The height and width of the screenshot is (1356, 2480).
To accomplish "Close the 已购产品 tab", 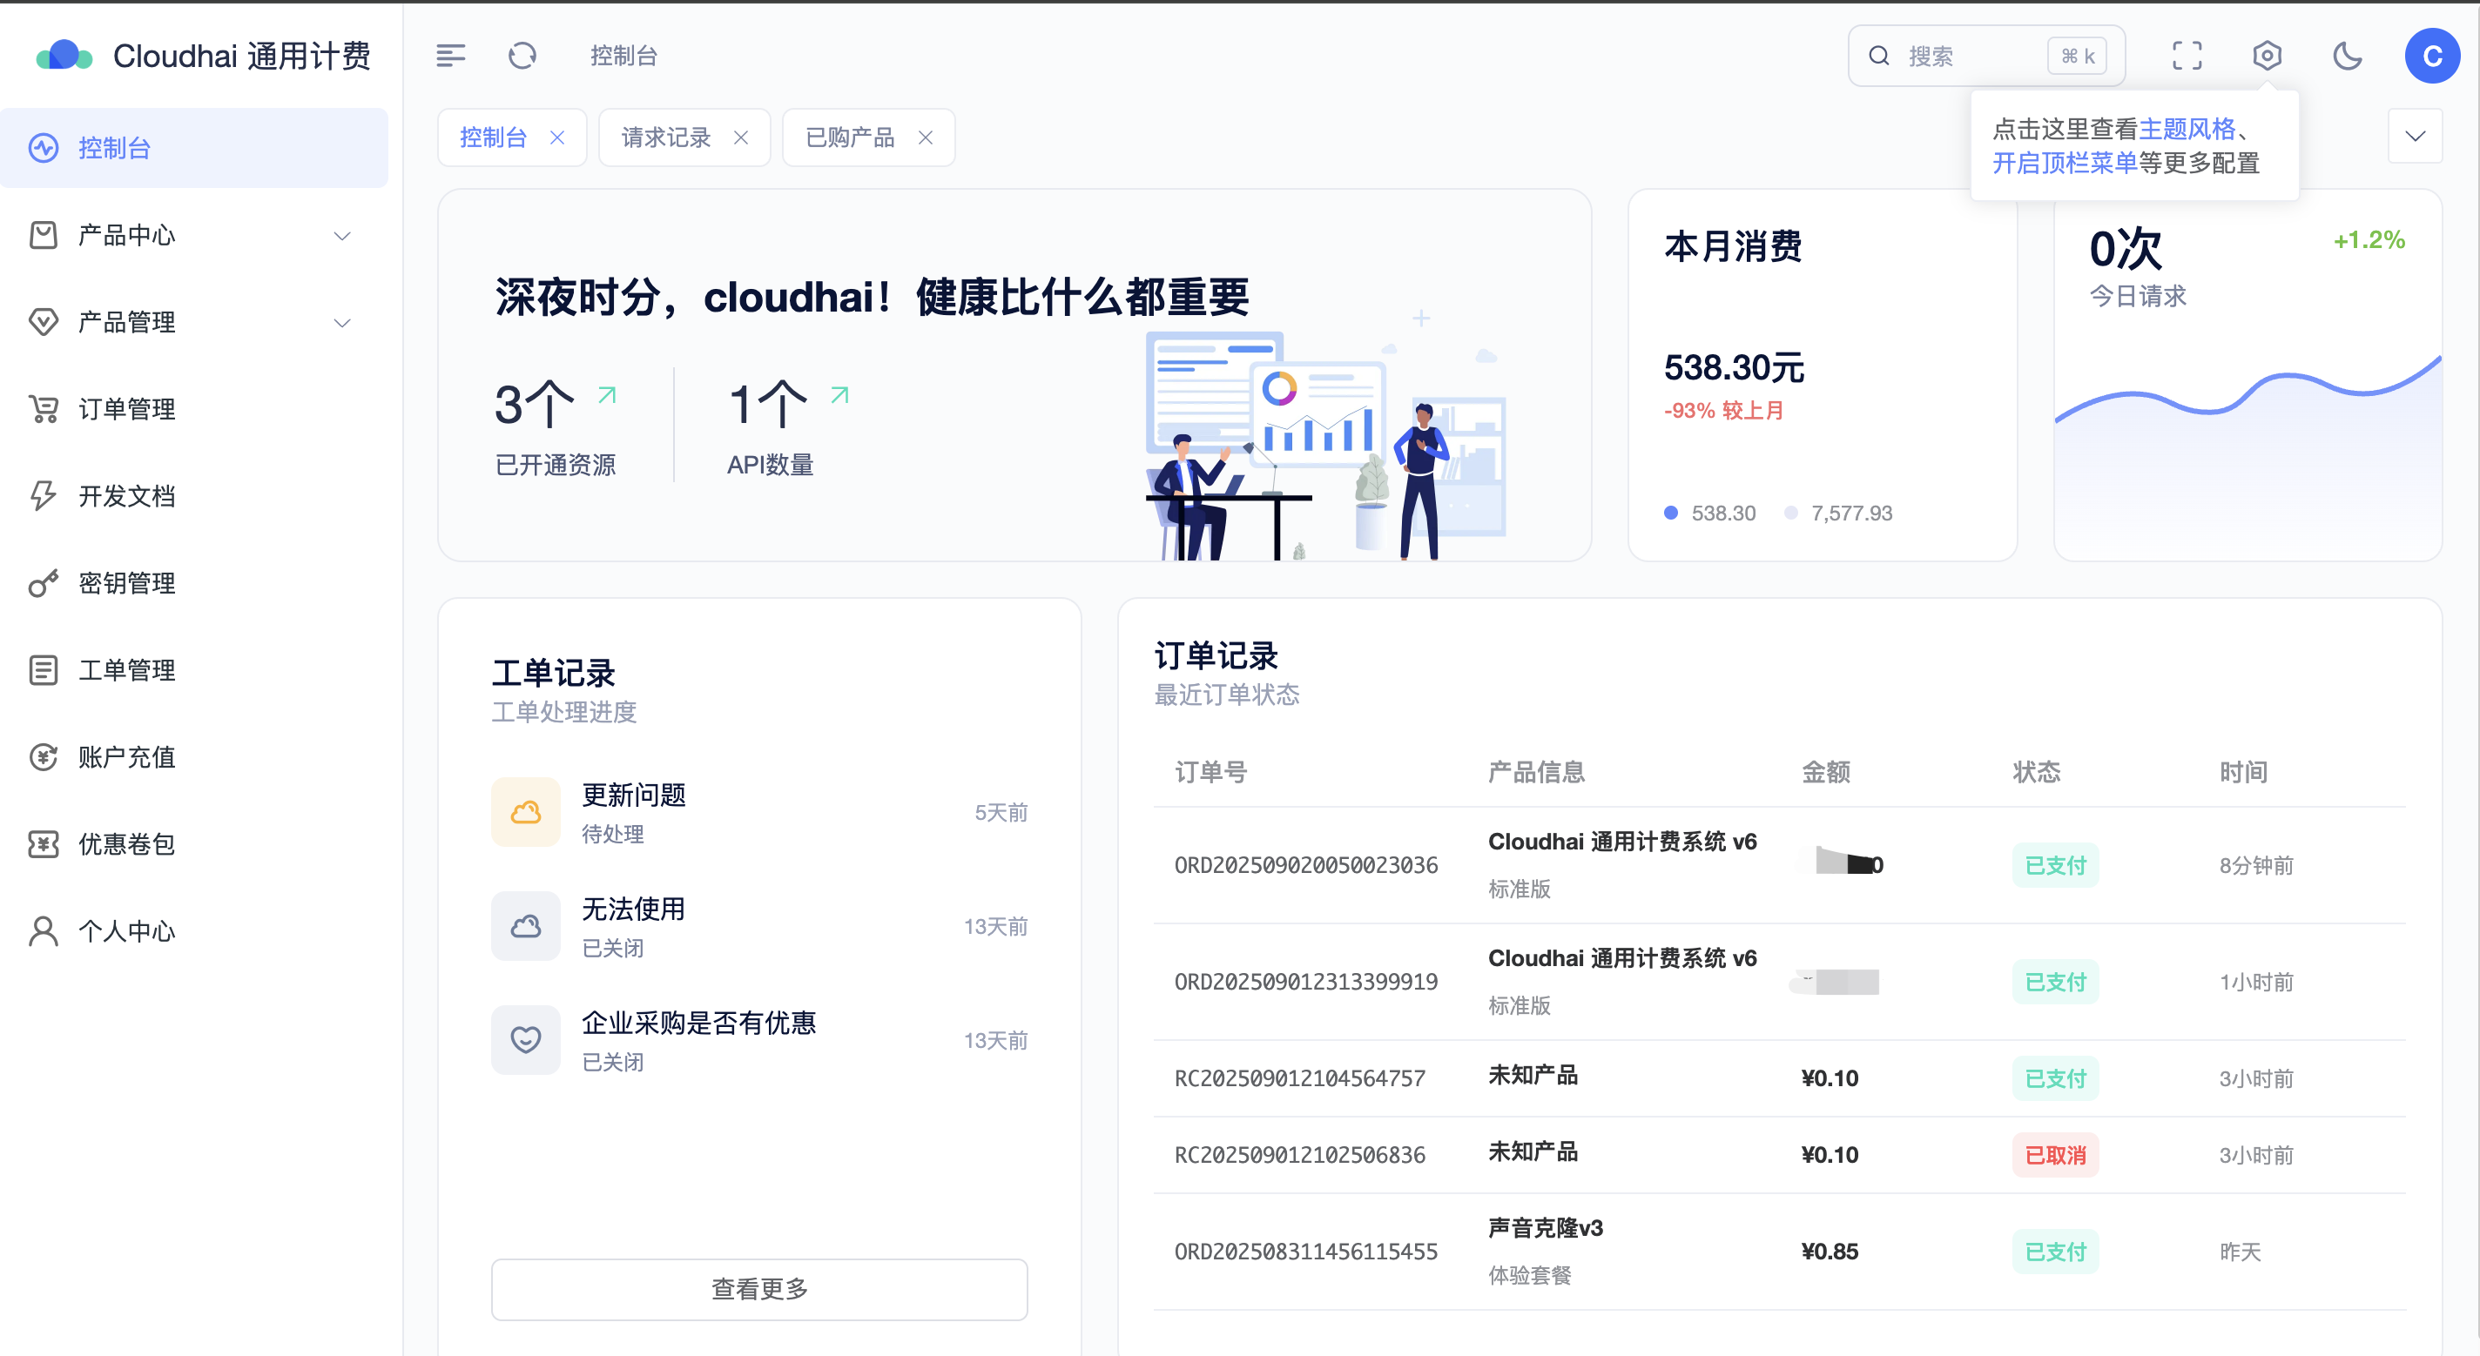I will [x=925, y=138].
